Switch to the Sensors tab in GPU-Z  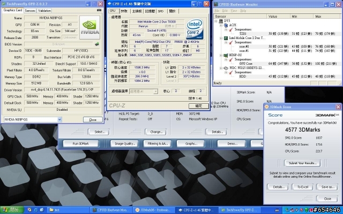[30, 11]
